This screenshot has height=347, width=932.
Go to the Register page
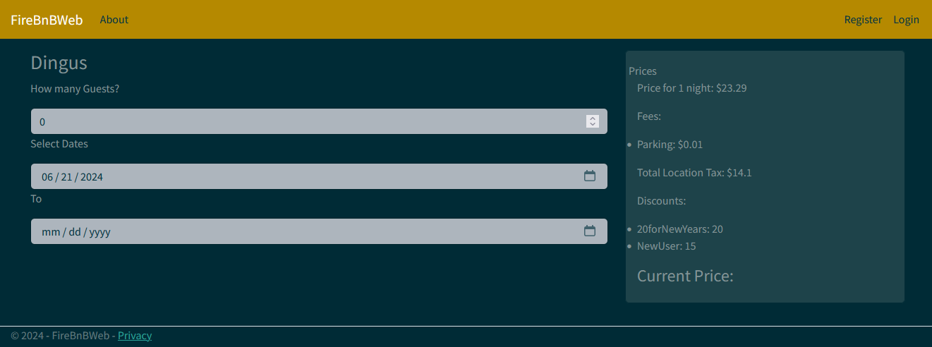pos(863,20)
